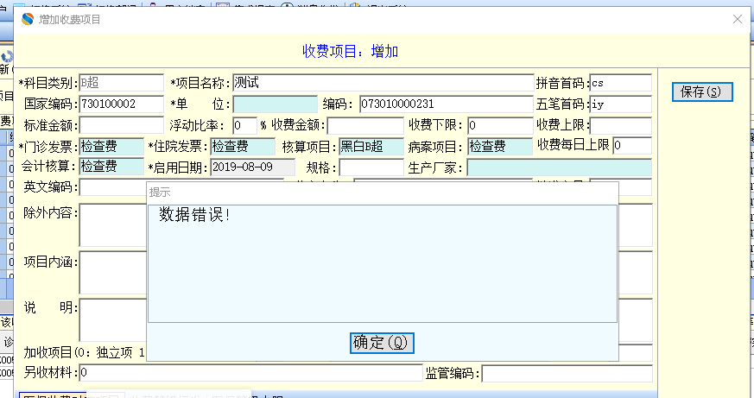754x398 pixels.
Task: Click the empty 收费金额 input field
Action: [x=365, y=125]
